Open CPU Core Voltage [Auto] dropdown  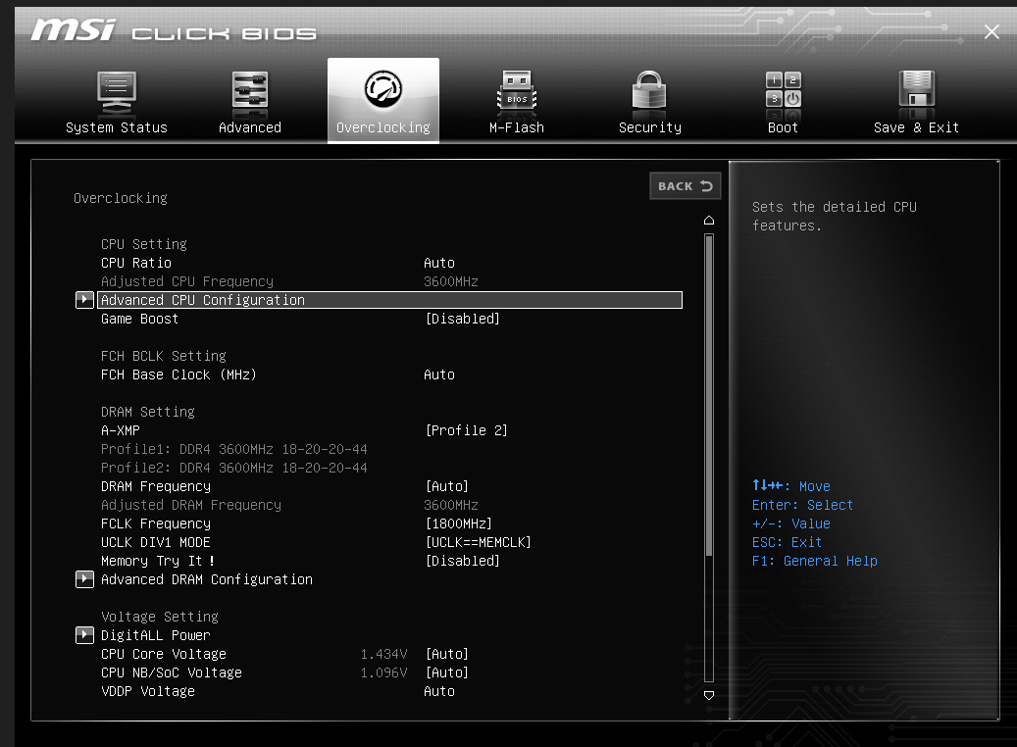[447, 654]
